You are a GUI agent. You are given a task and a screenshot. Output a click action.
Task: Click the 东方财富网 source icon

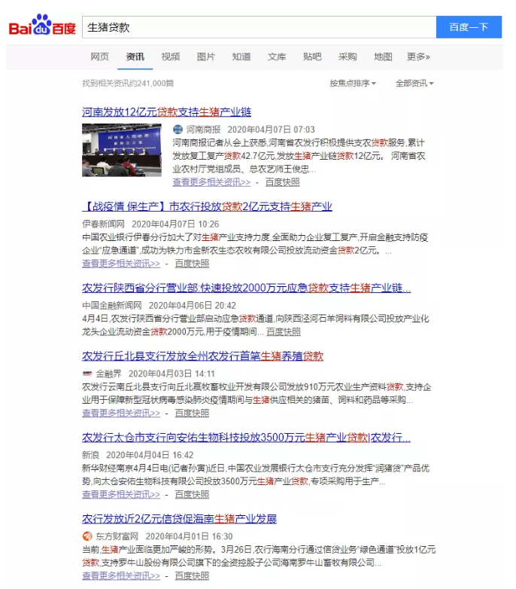(x=87, y=536)
